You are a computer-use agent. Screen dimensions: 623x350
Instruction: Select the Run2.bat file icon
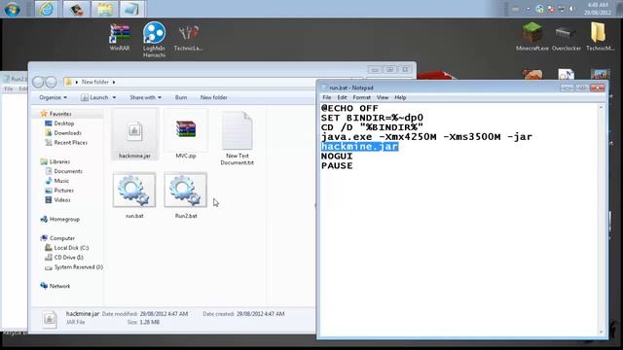coord(186,194)
